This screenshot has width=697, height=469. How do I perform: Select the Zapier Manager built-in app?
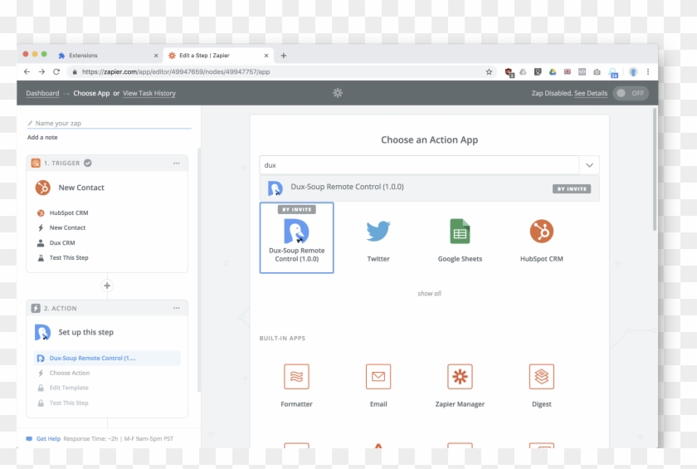[460, 377]
